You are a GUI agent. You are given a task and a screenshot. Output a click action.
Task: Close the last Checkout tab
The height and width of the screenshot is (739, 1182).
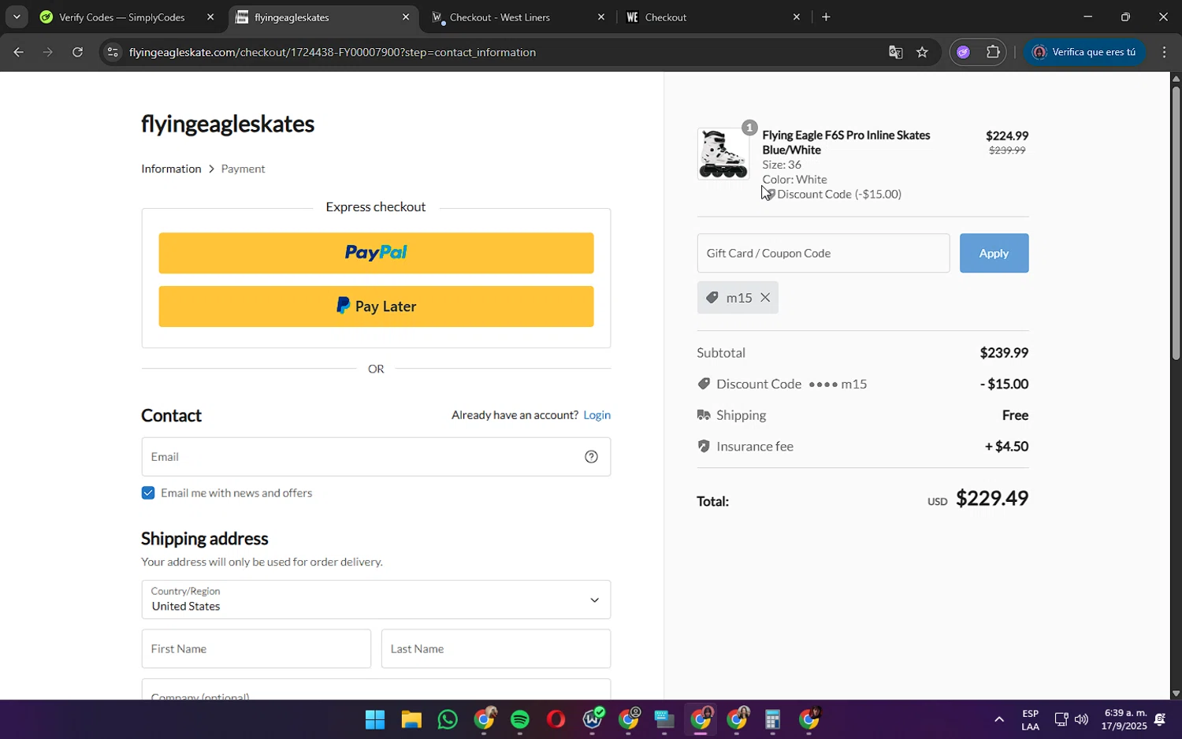coord(796,17)
